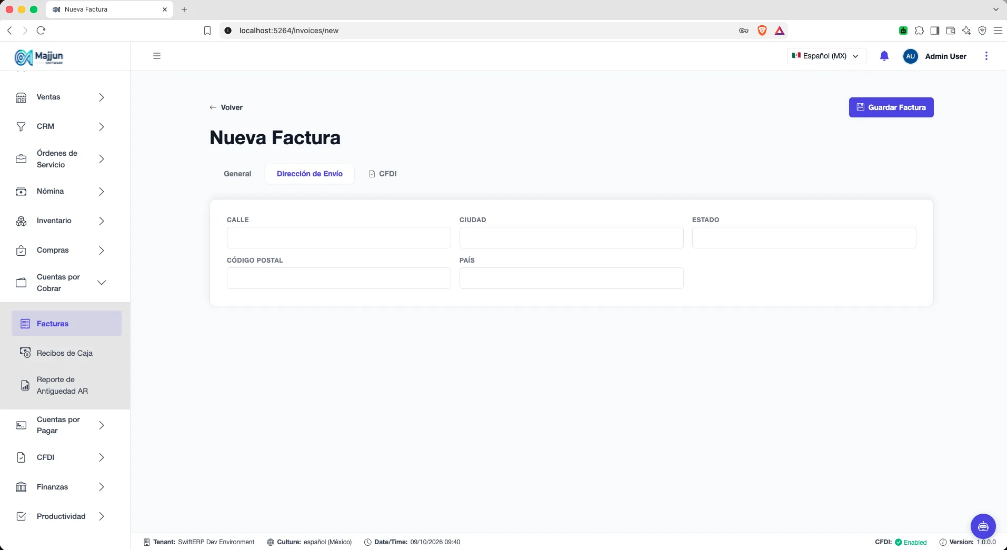This screenshot has height=550, width=1007.
Task: Toggle the hamburger sidebar menu icon
Action: 157,56
